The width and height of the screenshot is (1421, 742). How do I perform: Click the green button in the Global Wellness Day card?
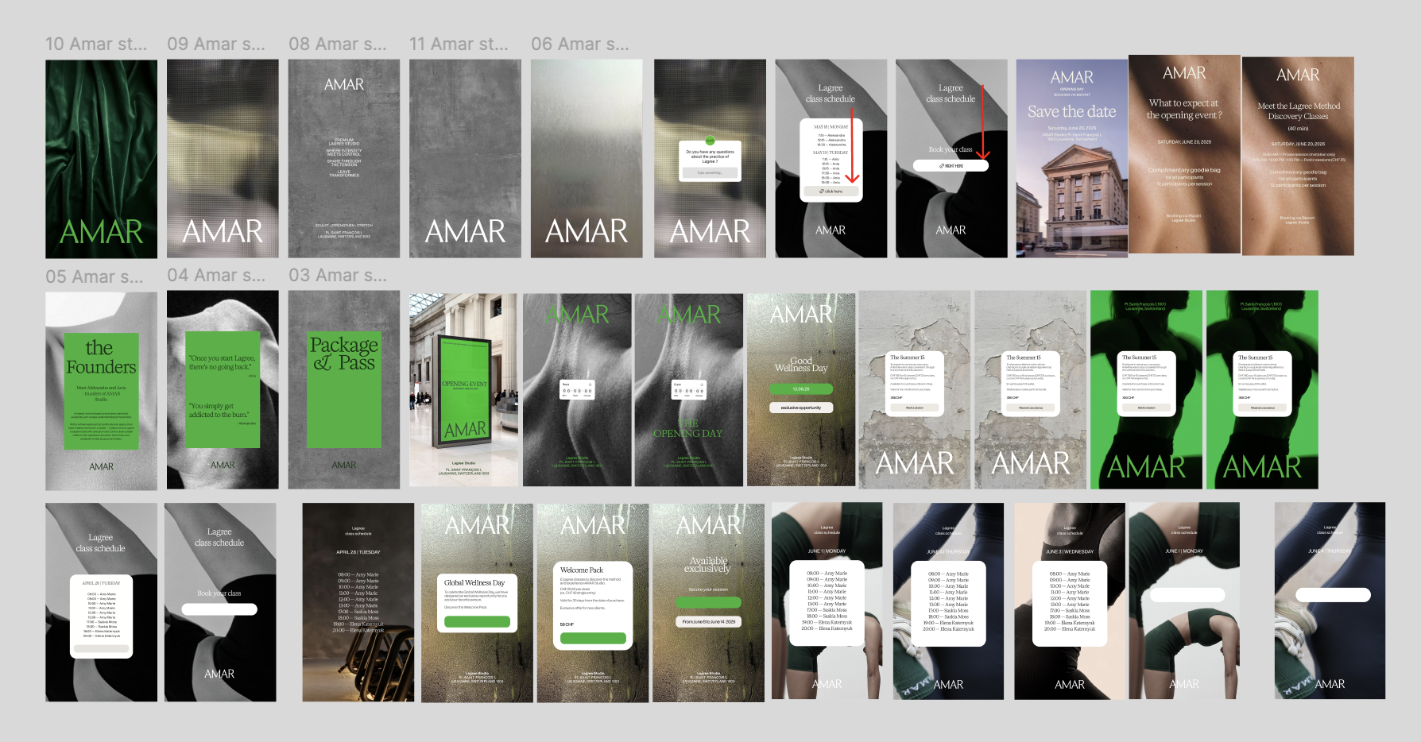[x=477, y=622]
